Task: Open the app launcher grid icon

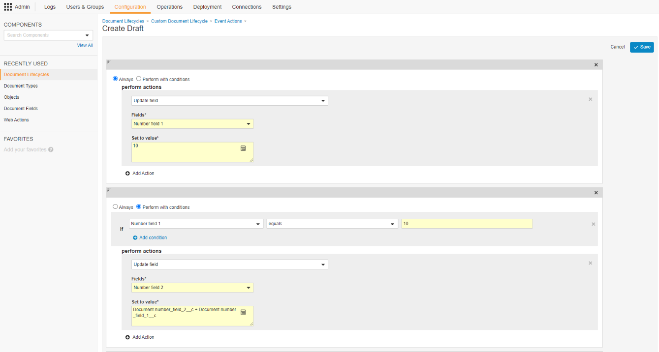Action: pos(8,7)
